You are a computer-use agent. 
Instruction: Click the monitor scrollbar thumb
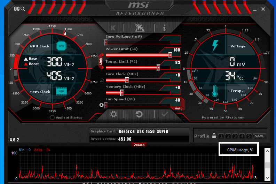(x=267, y=165)
